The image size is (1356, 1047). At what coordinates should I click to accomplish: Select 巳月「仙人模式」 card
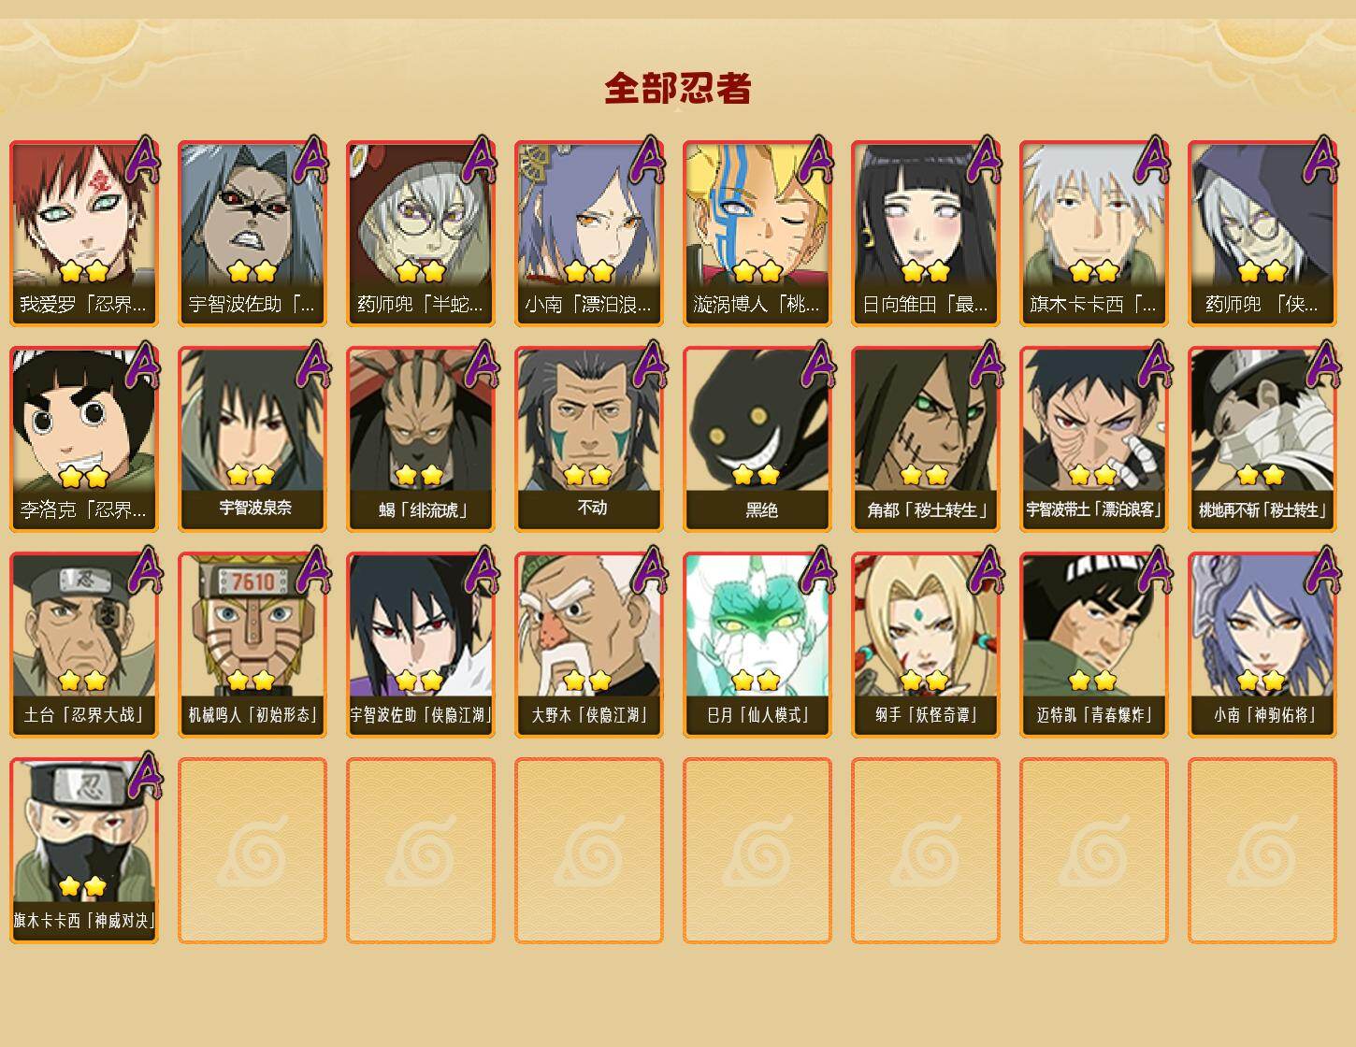(757, 644)
